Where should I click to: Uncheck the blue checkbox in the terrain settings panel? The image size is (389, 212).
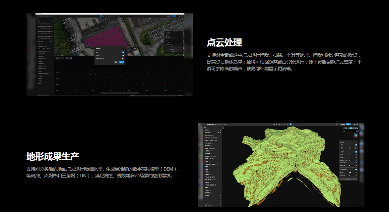pos(357,163)
